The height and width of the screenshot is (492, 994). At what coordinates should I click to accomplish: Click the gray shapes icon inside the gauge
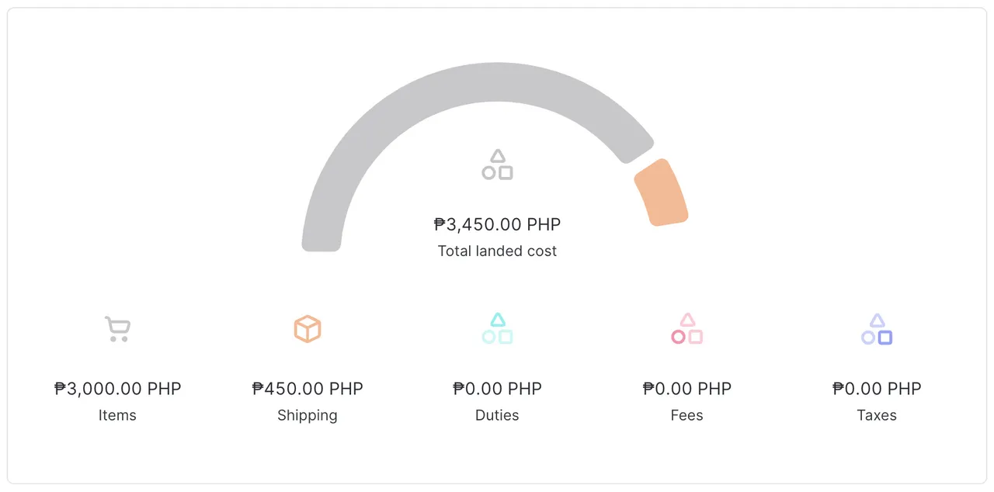(x=497, y=164)
